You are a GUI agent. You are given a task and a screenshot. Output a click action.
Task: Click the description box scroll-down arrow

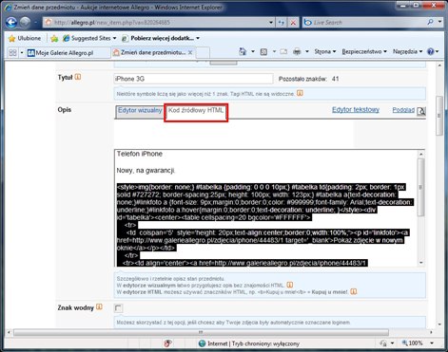click(x=421, y=263)
